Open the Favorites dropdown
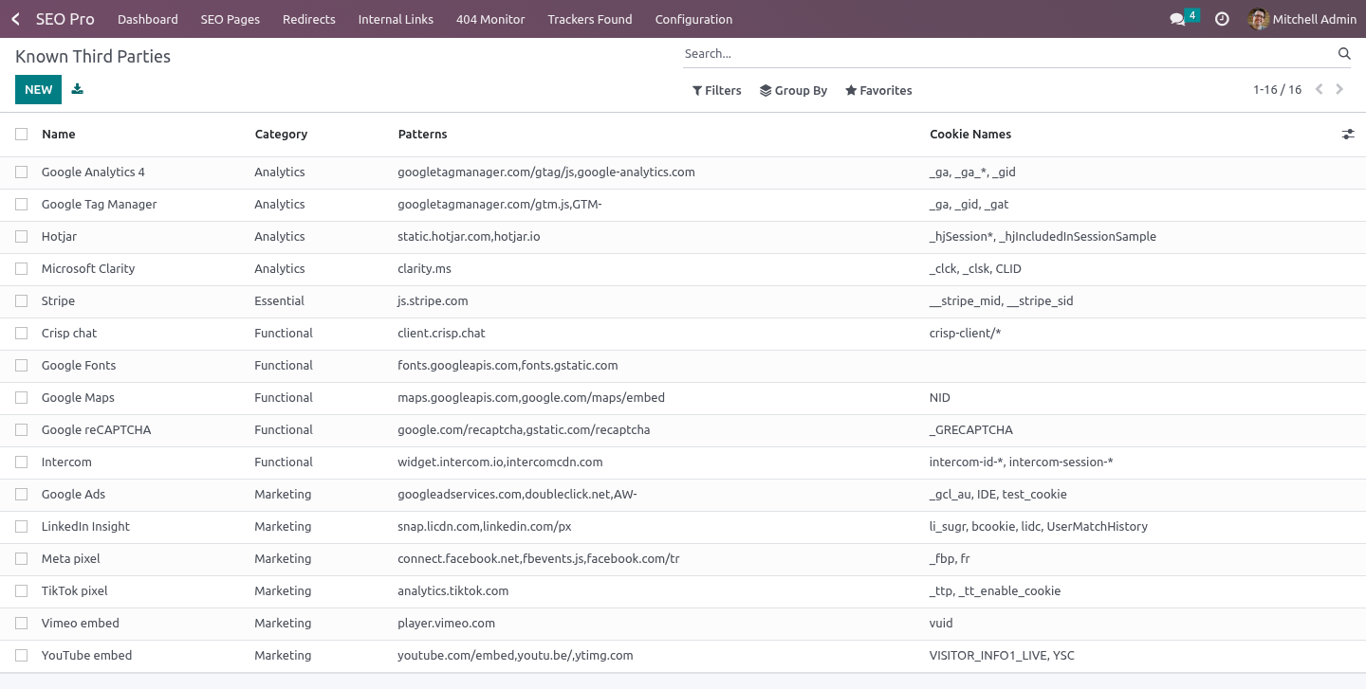1366x689 pixels. pyautogui.click(x=878, y=90)
